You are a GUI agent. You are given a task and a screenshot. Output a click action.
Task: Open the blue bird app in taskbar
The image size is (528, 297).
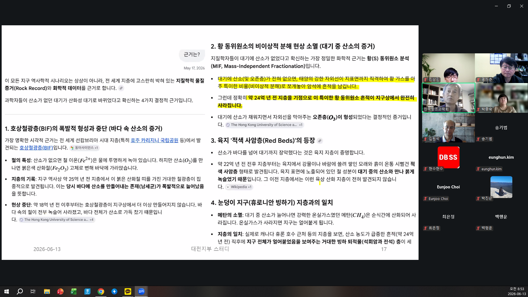(114, 291)
